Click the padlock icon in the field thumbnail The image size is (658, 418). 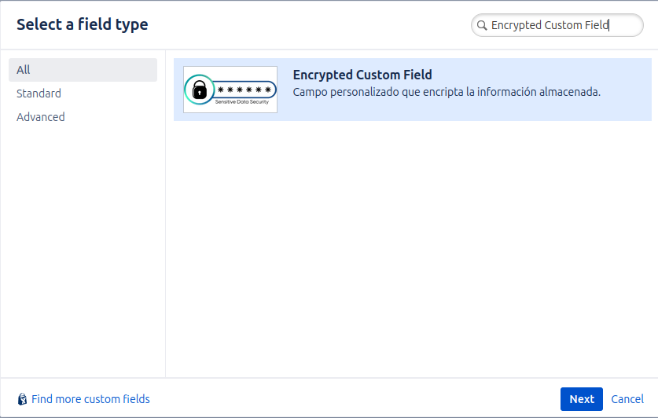[200, 90]
